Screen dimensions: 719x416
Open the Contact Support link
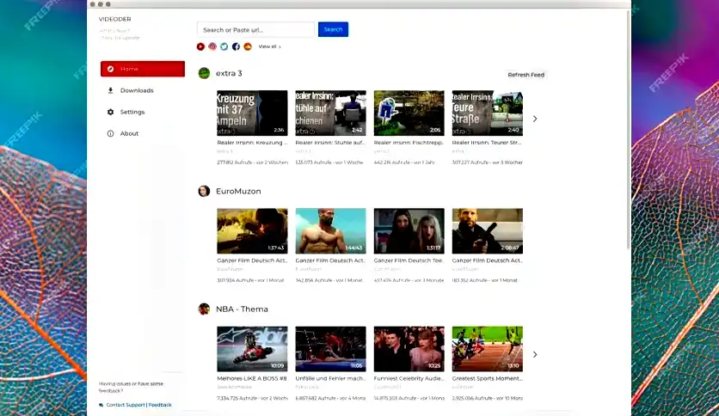126,405
